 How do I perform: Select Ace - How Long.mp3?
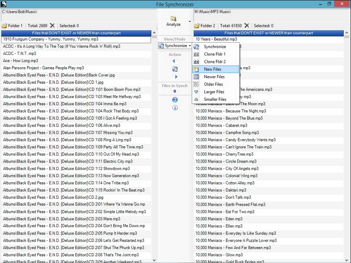point(76,61)
